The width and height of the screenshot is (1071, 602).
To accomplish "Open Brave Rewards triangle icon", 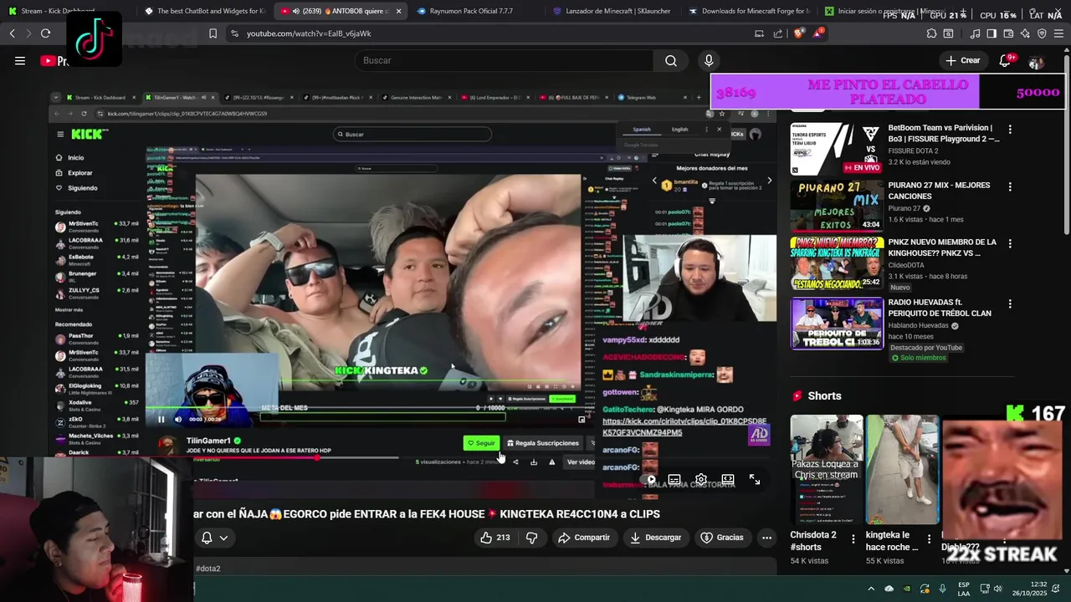I will point(818,33).
